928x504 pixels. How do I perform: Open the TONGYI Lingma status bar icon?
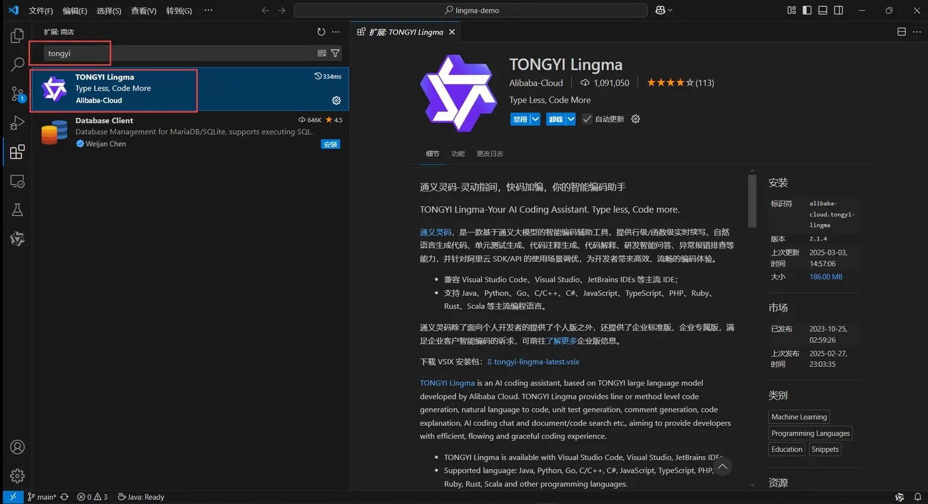click(899, 497)
